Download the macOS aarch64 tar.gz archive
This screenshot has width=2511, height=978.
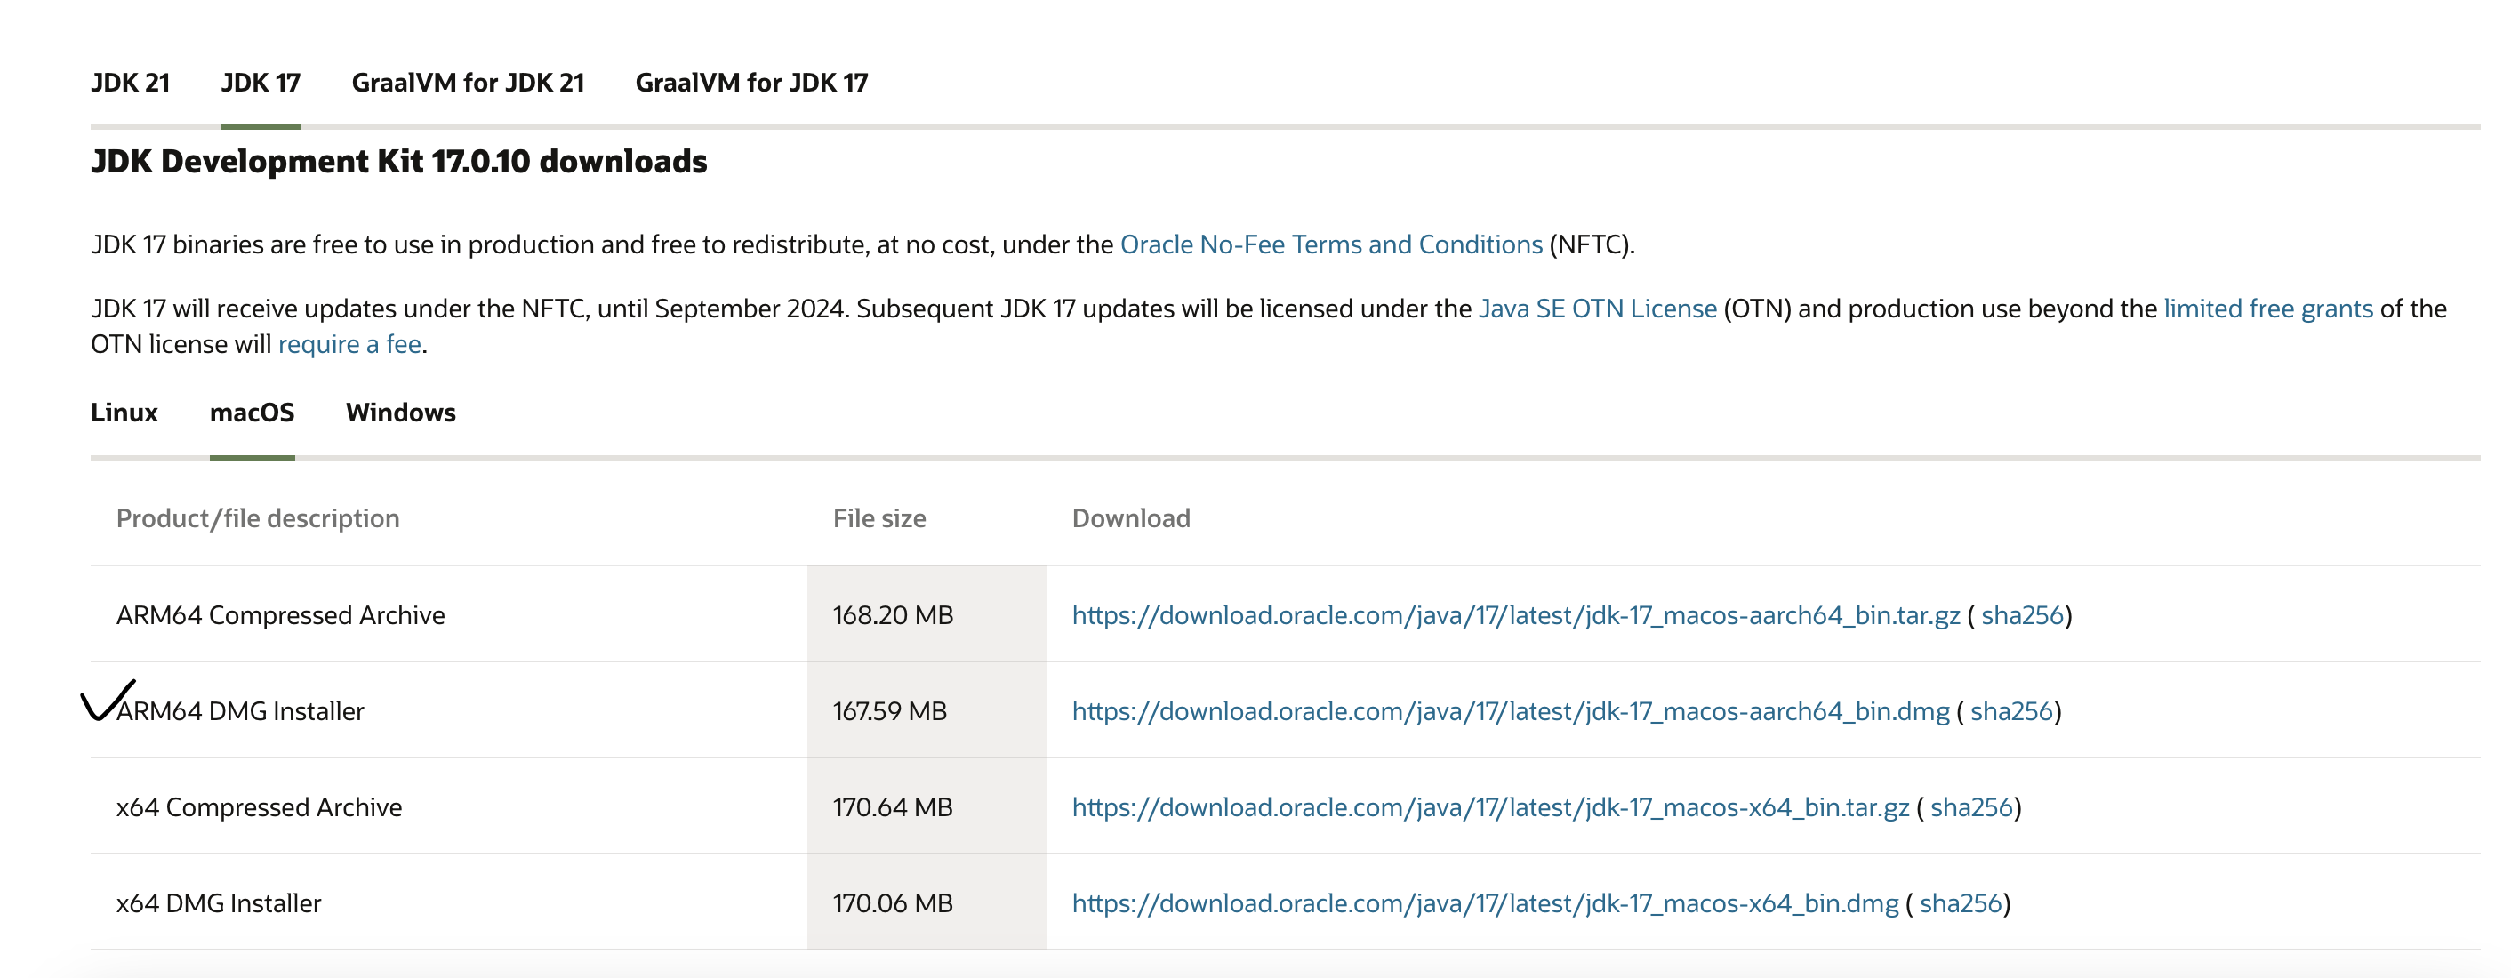coord(1515,615)
